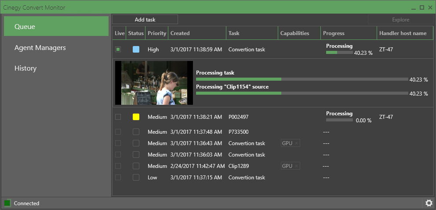Maximize the Cinegy Convert Monitor window
Screen dimensions: 436x210
422,7
